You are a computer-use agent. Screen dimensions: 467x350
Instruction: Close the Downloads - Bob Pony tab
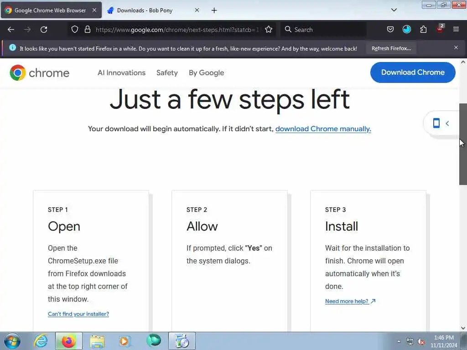tap(197, 10)
